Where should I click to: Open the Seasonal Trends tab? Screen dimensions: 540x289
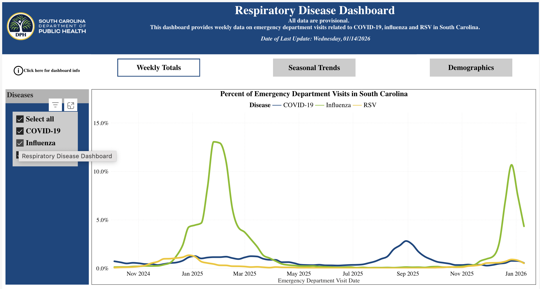tap(314, 68)
